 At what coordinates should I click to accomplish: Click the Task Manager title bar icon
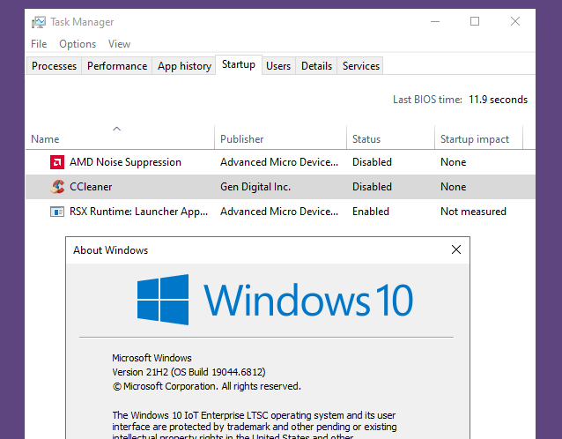pos(39,22)
